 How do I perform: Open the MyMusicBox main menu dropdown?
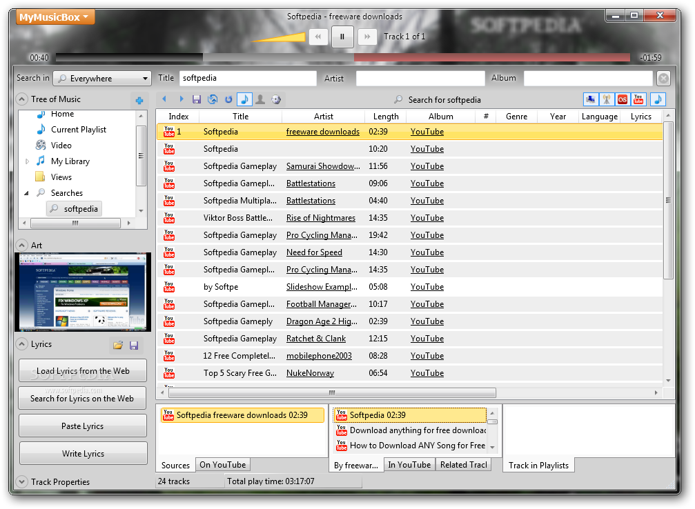pyautogui.click(x=55, y=17)
